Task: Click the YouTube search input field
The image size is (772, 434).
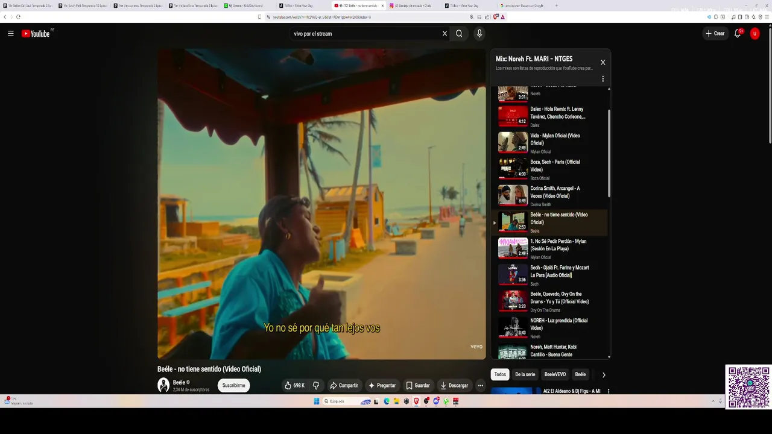Action: (365, 34)
